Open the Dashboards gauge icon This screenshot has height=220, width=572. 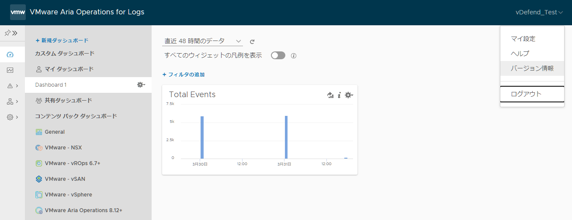tap(10, 54)
